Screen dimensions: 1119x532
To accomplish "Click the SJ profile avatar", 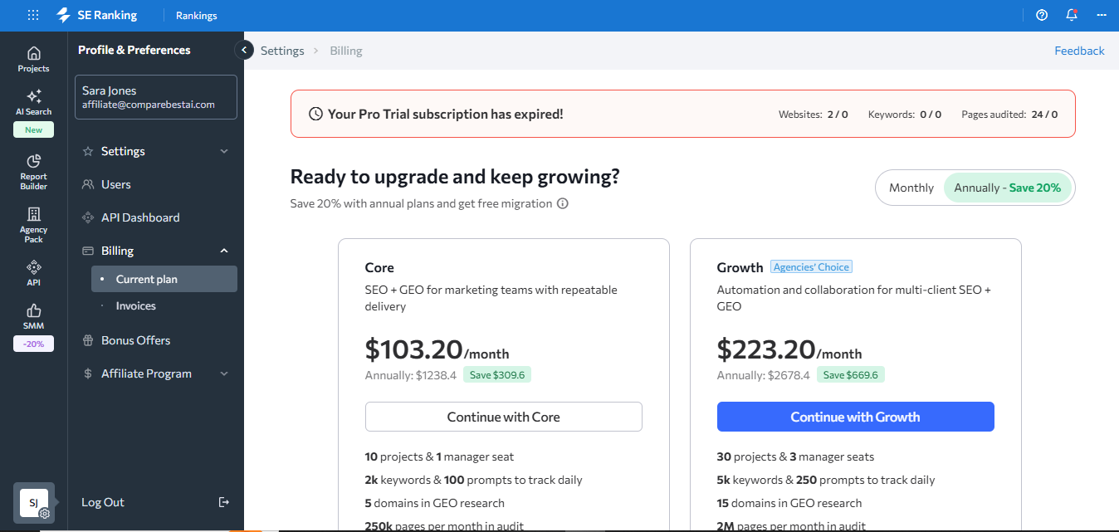I will 34,503.
